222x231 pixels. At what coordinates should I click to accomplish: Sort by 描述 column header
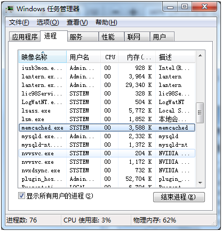click(x=176, y=57)
